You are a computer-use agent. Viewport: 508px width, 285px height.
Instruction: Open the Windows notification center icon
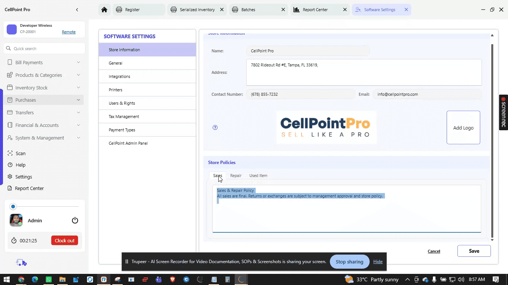[496, 279]
